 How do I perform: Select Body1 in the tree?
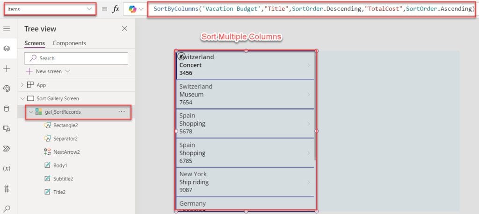(x=60, y=166)
